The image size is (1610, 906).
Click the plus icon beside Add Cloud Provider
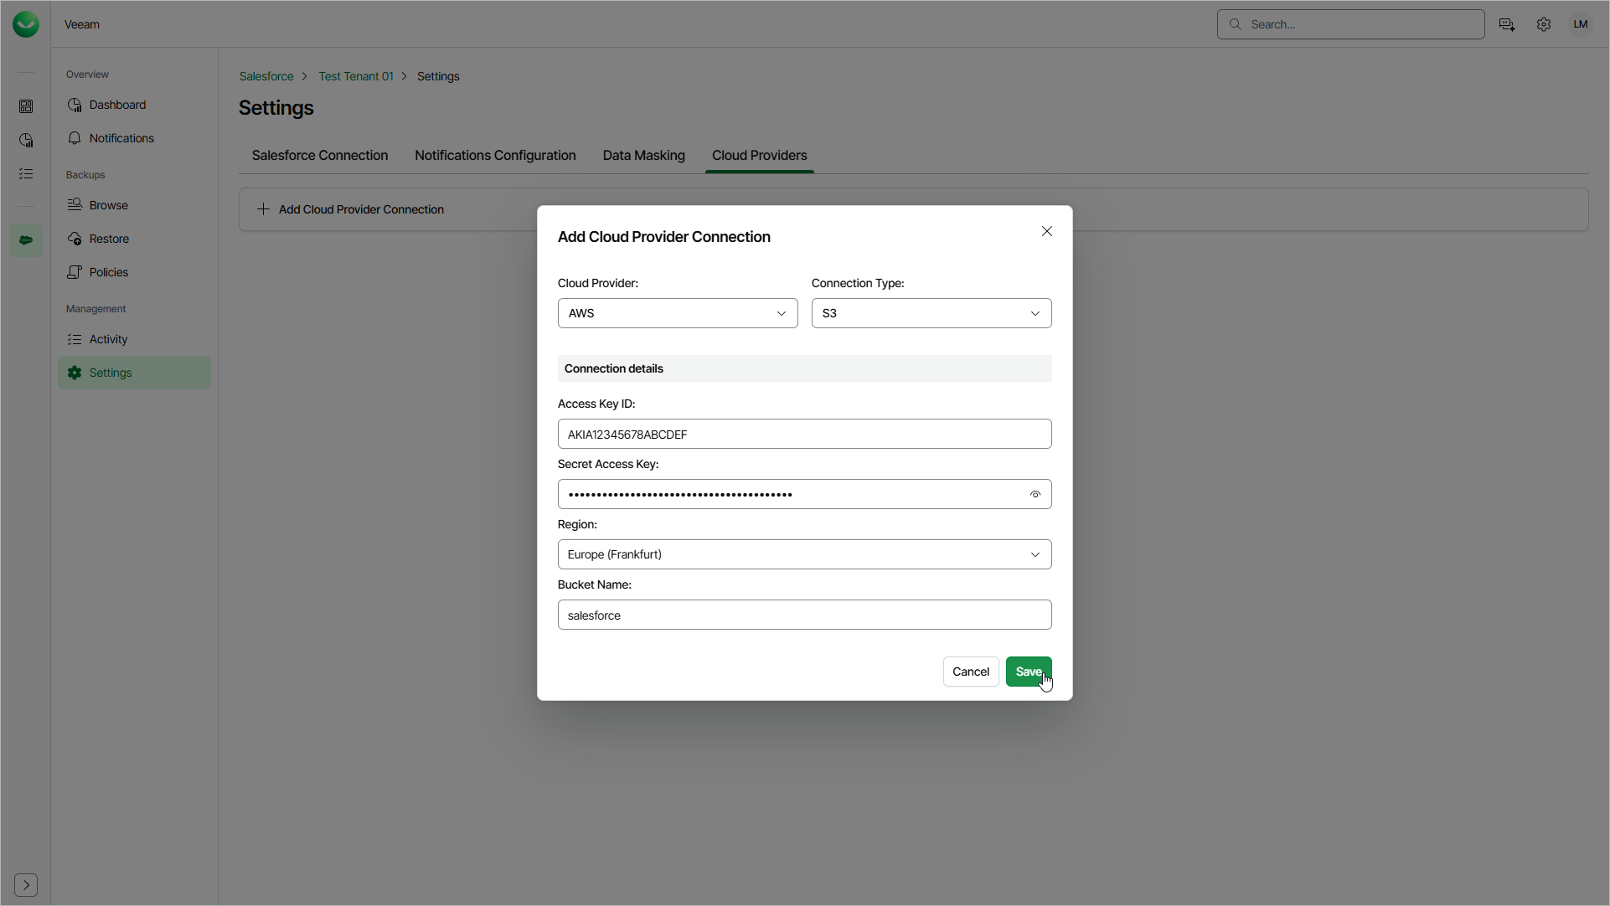pyautogui.click(x=263, y=209)
